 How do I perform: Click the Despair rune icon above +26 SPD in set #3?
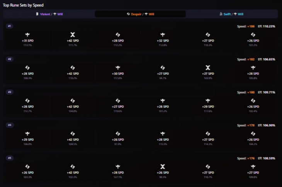[x=253, y=101]
